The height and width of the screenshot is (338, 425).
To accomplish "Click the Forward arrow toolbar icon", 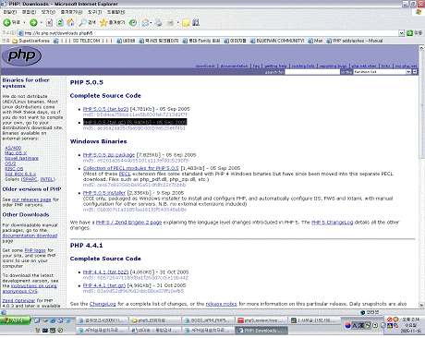I will click(33, 22).
